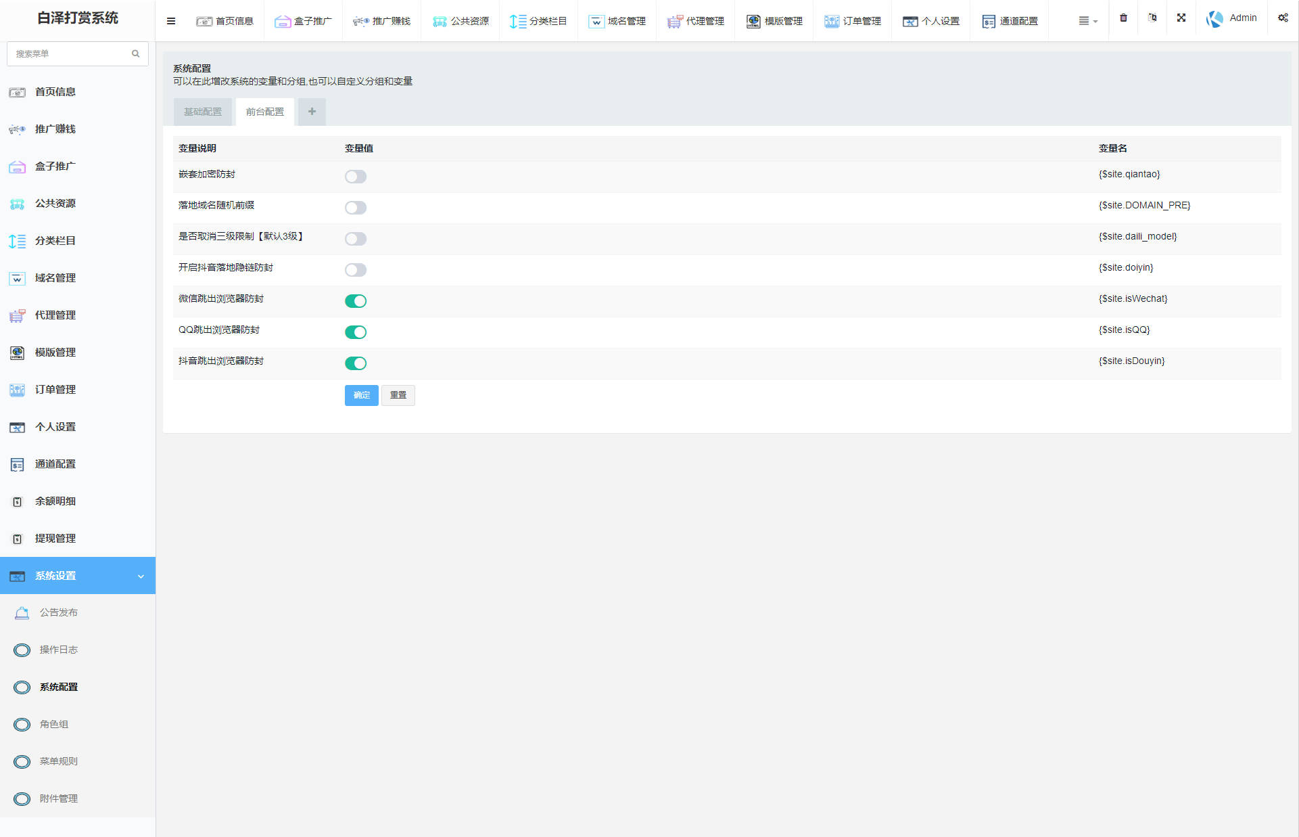Open 域名管理 in the top navigation

617,21
